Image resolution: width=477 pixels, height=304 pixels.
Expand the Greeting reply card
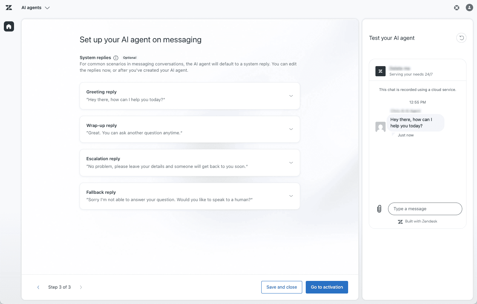coord(190,96)
